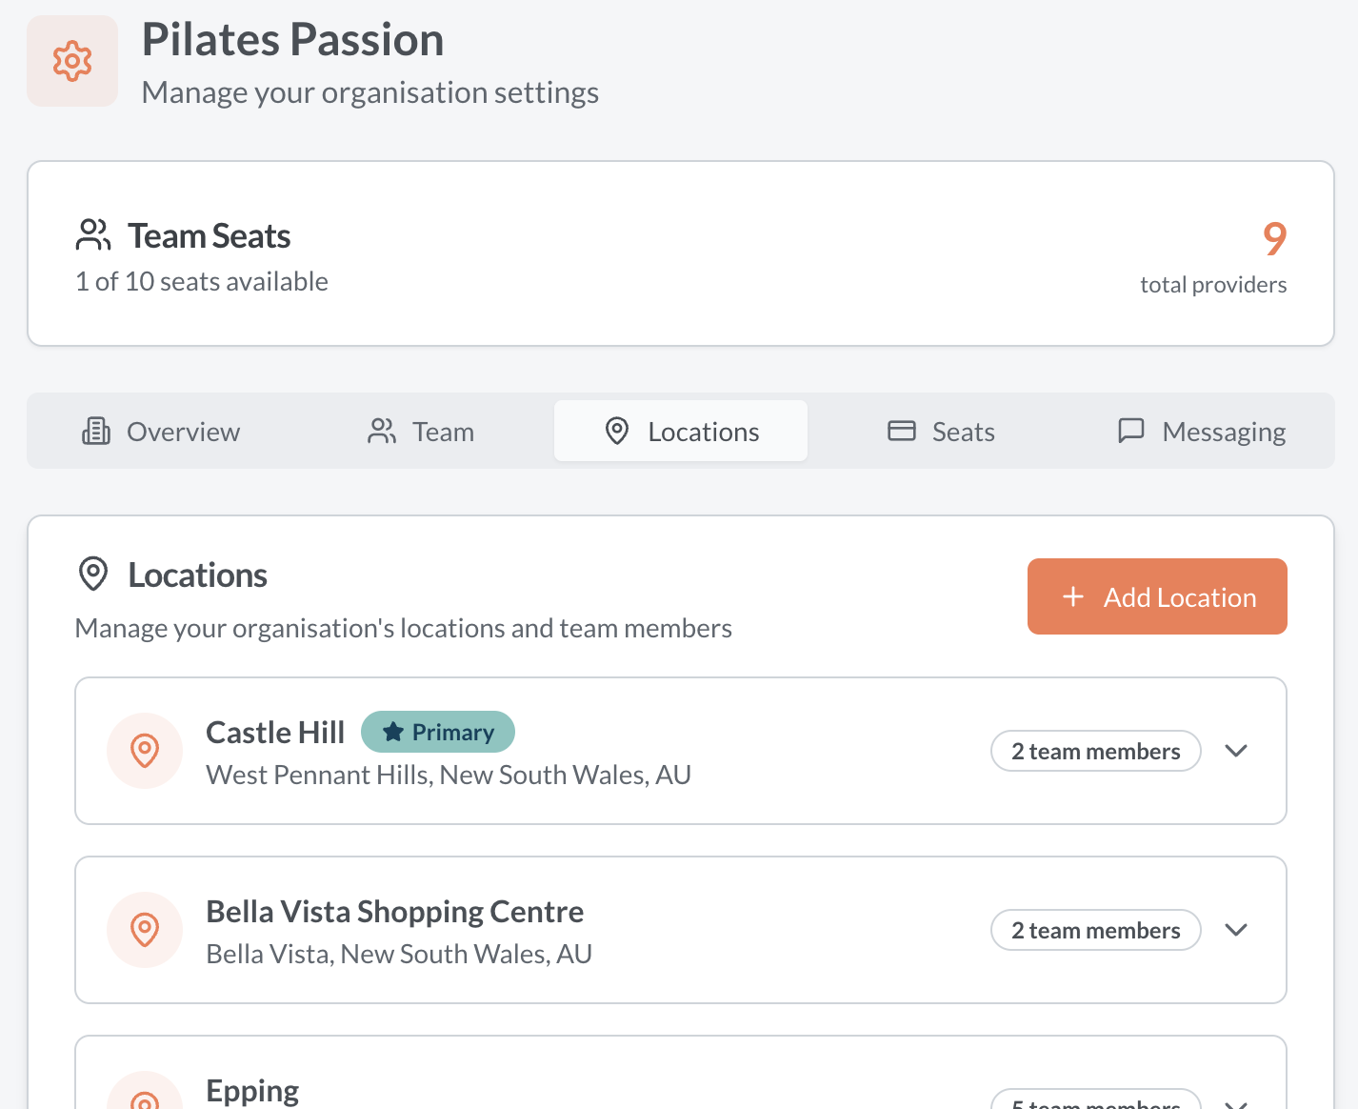Switch to the Overview tab
Image resolution: width=1358 pixels, height=1109 pixels.
[x=161, y=432]
